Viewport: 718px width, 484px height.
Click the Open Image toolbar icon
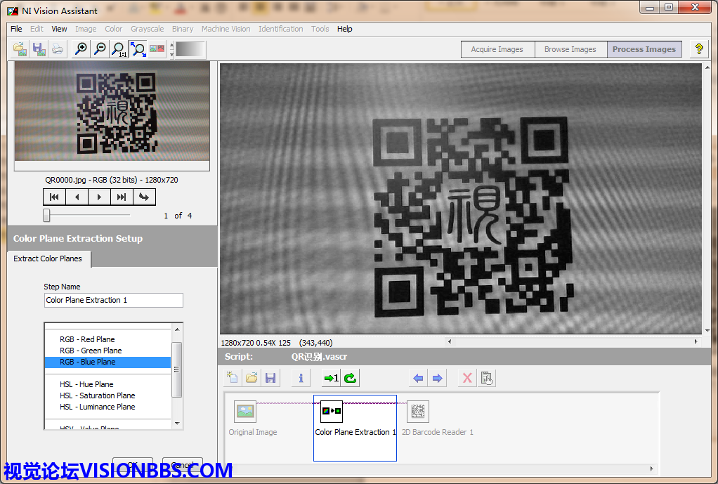click(x=20, y=49)
